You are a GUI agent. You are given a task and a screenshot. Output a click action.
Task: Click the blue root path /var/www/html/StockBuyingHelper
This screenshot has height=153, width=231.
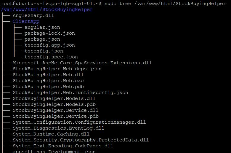tap(47, 9)
